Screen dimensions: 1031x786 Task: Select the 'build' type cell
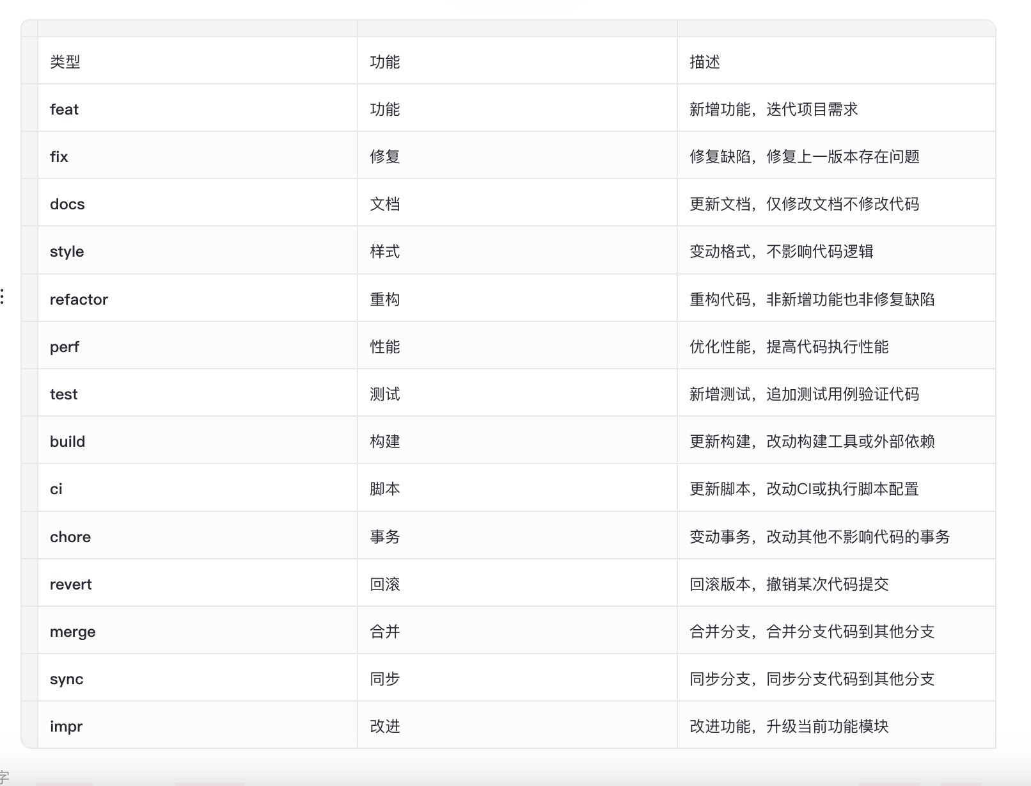tap(198, 440)
